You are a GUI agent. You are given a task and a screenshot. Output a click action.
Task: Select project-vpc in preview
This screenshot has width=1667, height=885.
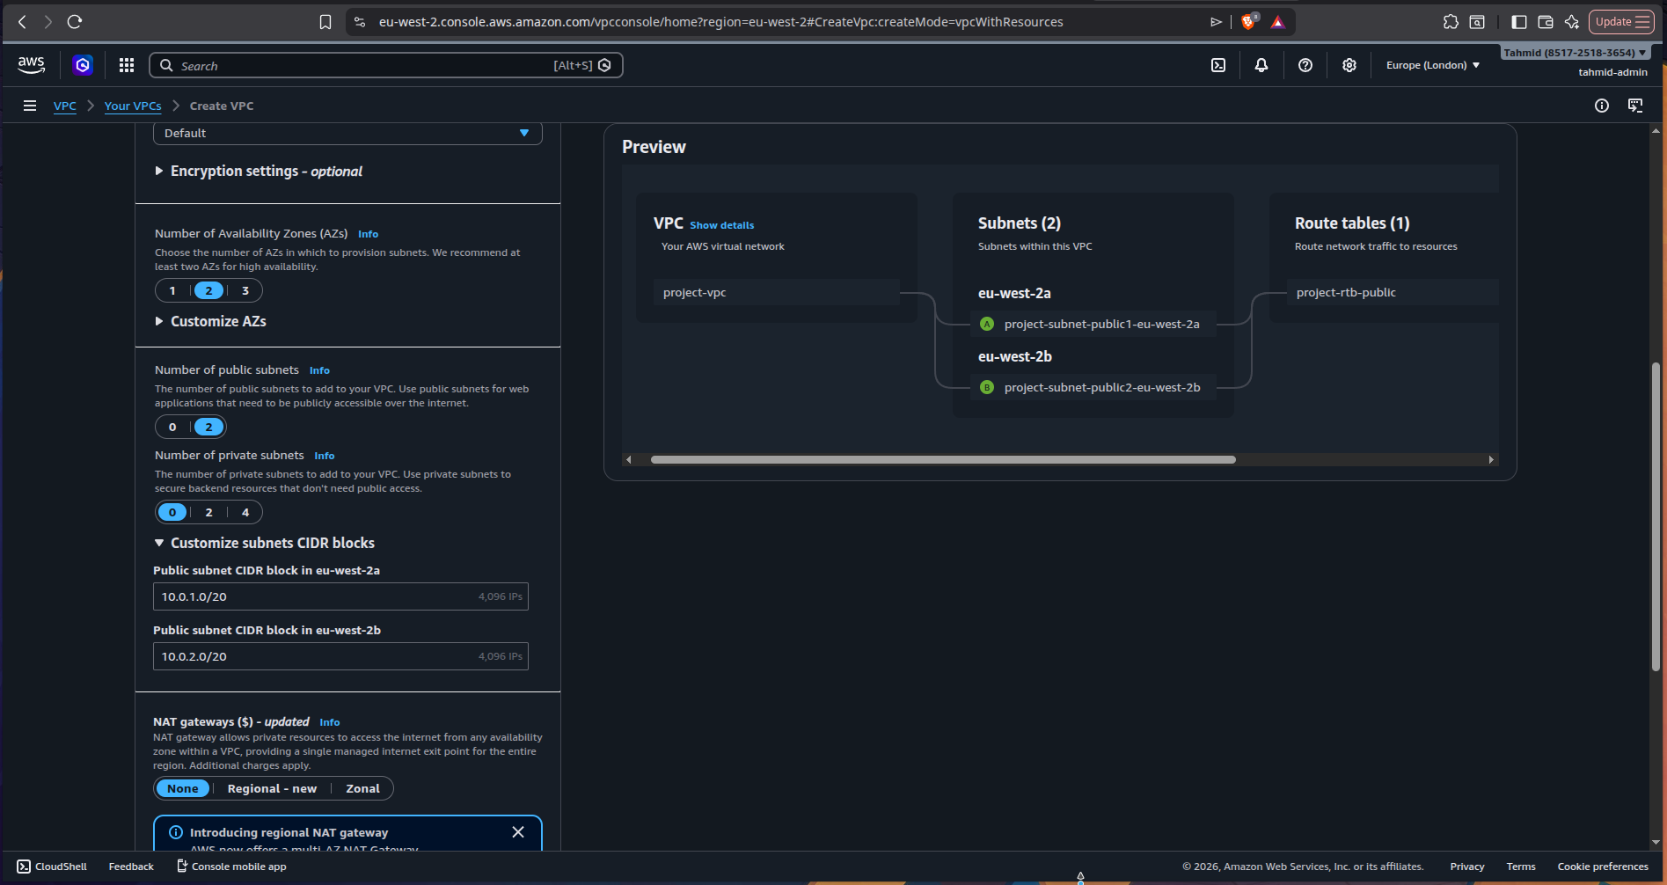[776, 292]
